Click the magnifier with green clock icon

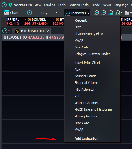click(x=118, y=13)
